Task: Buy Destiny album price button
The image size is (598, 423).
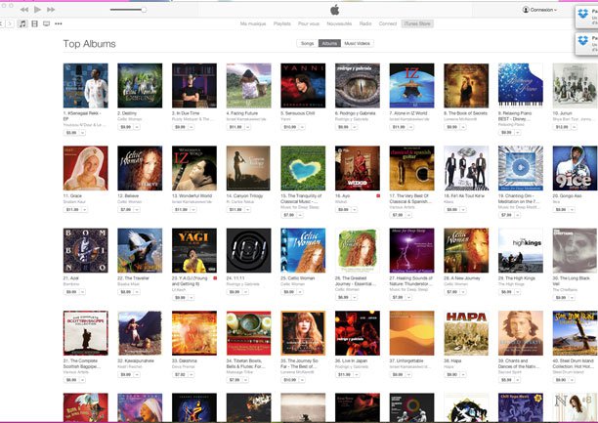Action: (125, 127)
